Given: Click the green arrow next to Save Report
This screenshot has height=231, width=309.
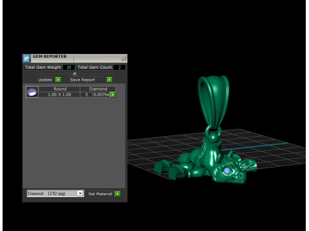Looking at the screenshot, I should pyautogui.click(x=109, y=80).
